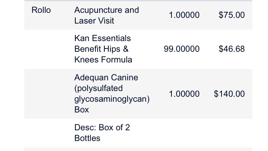Click the Laser Visit line of text
Viewport: 268px width, 151px height.
click(x=94, y=21)
